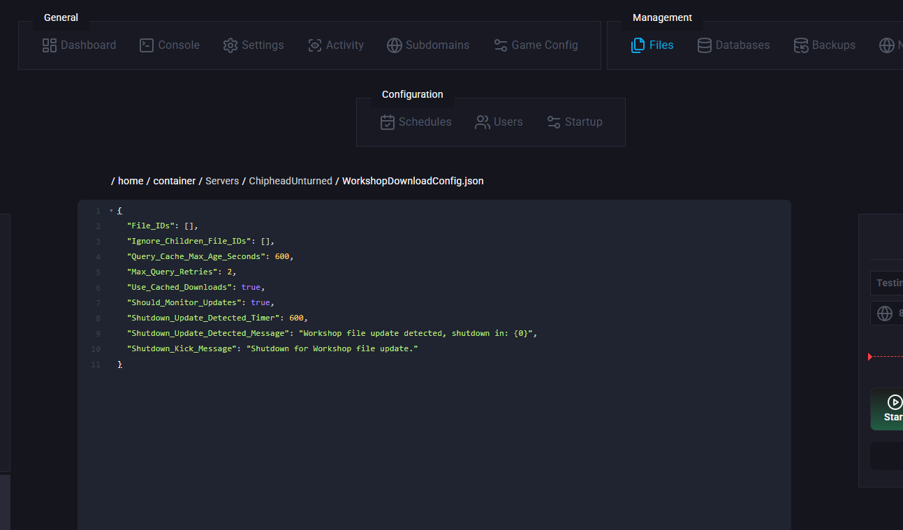The width and height of the screenshot is (903, 530).
Task: Click the Console terminal icon
Action: (147, 45)
